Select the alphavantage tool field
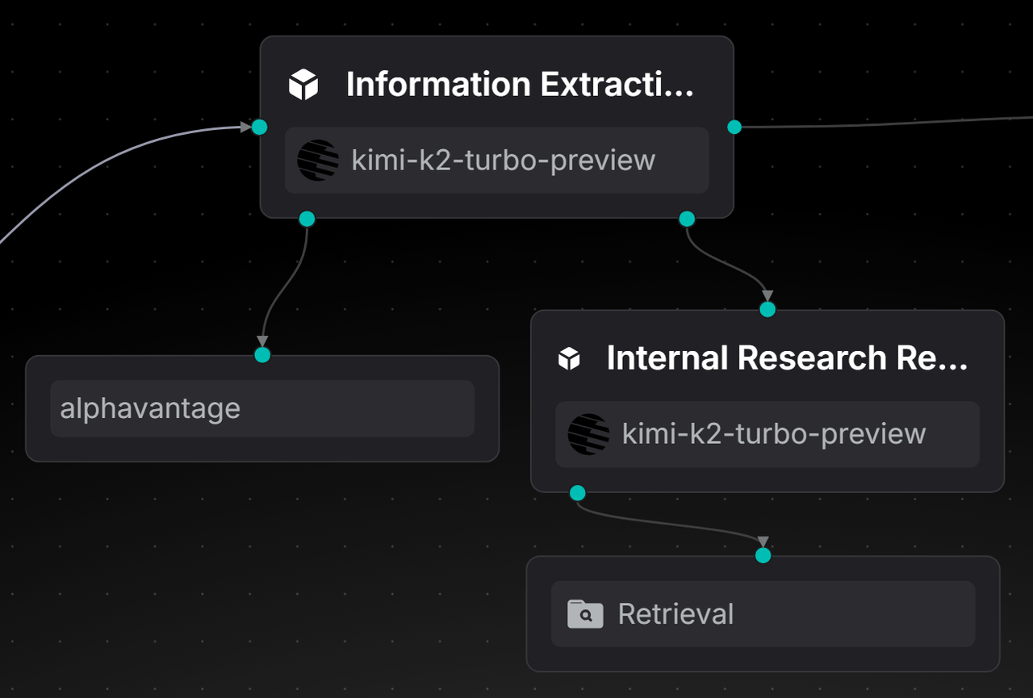This screenshot has width=1033, height=698. tap(262, 408)
